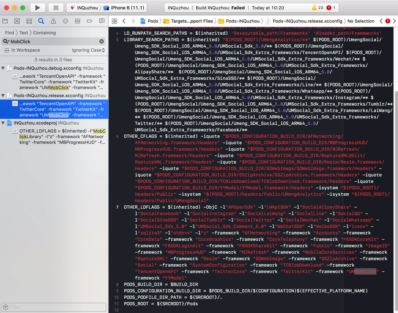Open the Source Control navigator
Screen dimensions: 398x313
tap(17, 21)
